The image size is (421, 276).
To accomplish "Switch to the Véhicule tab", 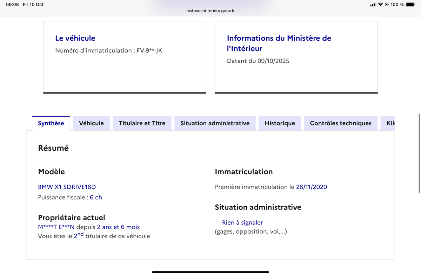I will 91,123.
